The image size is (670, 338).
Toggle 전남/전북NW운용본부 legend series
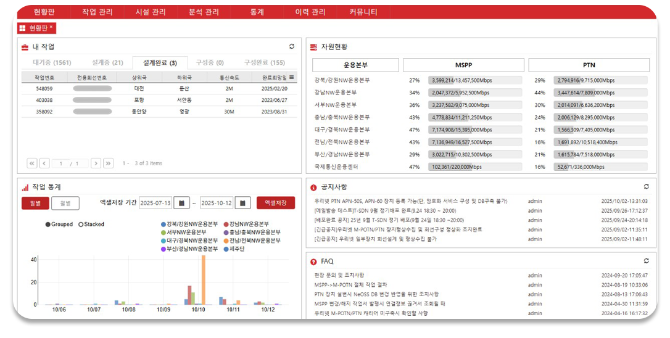click(x=252, y=241)
